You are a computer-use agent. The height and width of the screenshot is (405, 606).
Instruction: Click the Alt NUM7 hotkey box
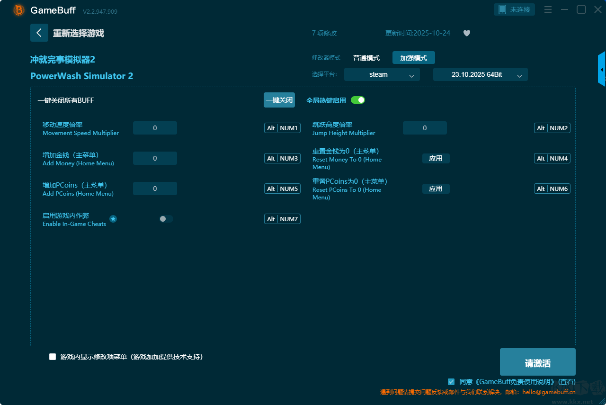282,219
